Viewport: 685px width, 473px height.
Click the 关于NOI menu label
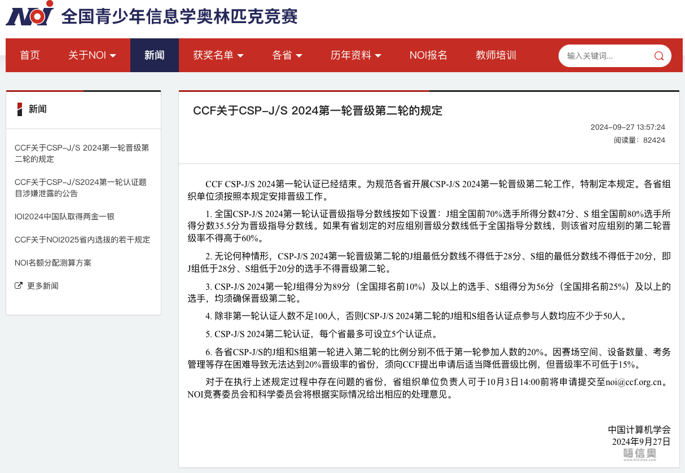[x=87, y=55]
